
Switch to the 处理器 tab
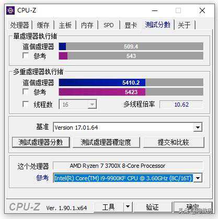point(19,25)
